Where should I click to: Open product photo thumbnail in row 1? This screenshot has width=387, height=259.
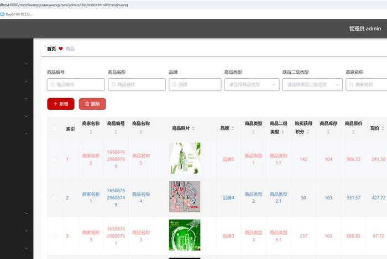pyautogui.click(x=185, y=158)
